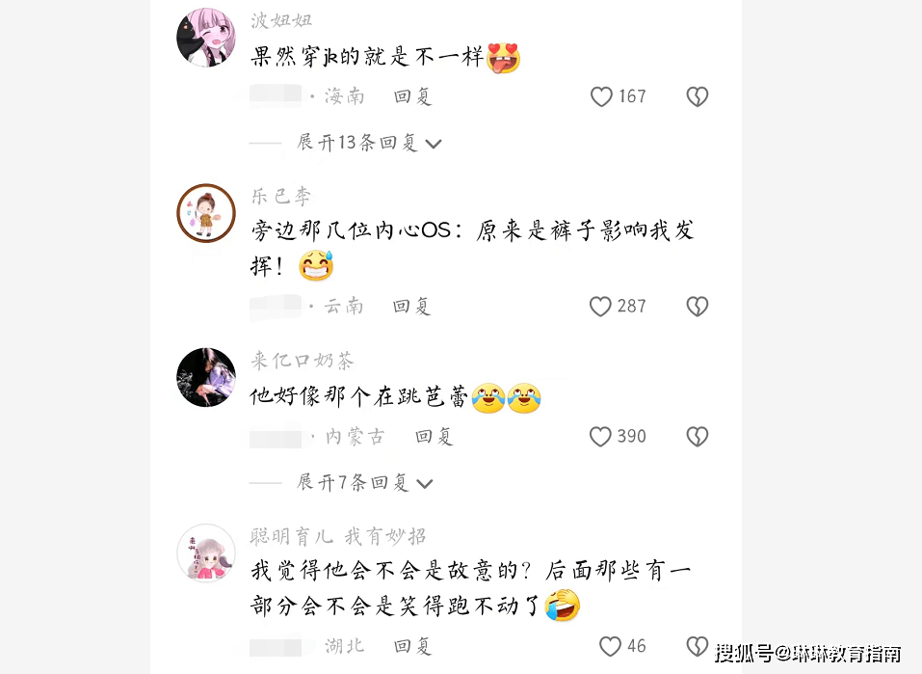Open 波妞妞's avatar profile

coord(206,37)
